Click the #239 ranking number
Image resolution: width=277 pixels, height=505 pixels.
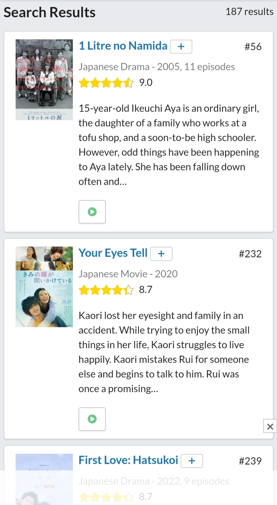pos(250,461)
